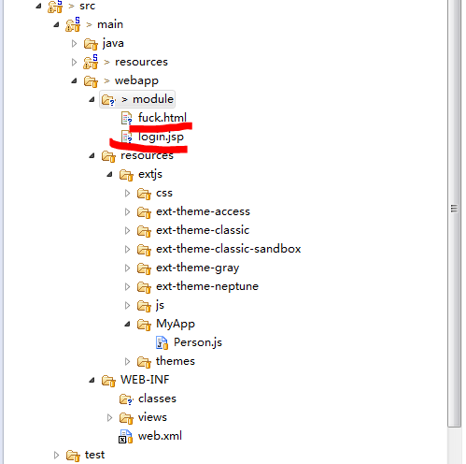
Task: Select the themes folder label
Action: click(x=176, y=361)
